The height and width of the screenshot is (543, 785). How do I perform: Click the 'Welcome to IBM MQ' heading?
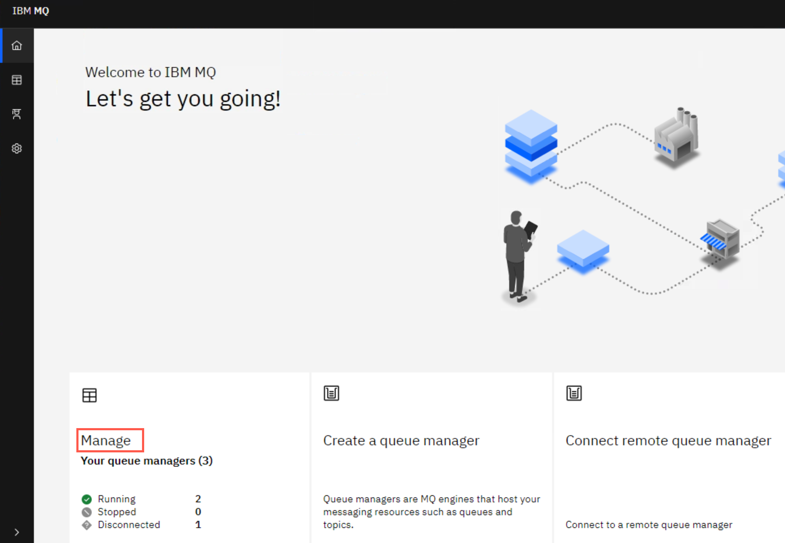[151, 72]
